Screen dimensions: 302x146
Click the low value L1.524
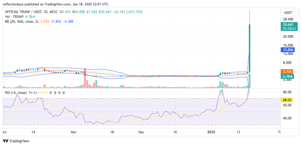92,12
